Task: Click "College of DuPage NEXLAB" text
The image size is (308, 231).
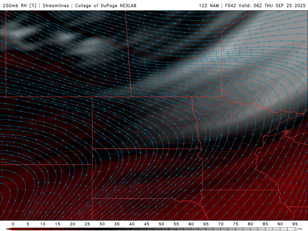Action: point(105,5)
